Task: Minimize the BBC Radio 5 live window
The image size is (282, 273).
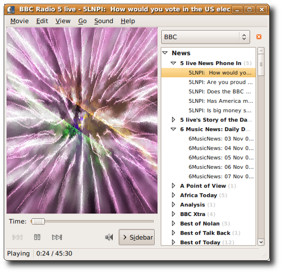Action: click(x=237, y=10)
